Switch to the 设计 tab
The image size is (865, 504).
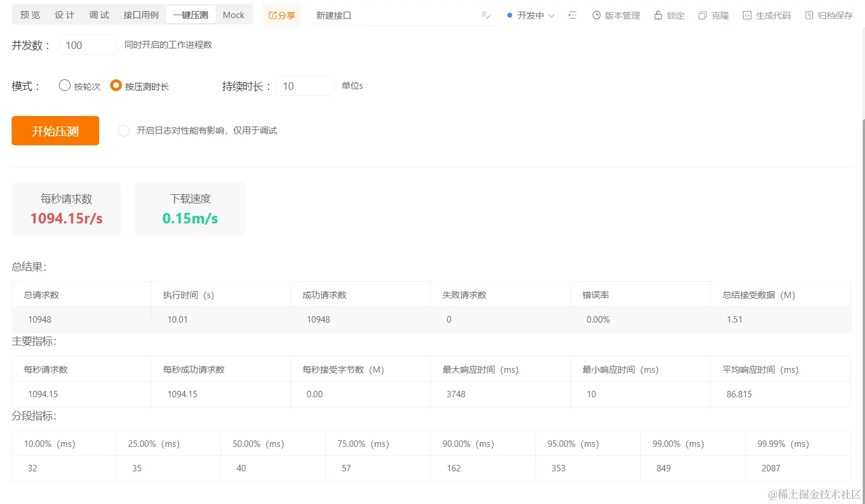coord(65,15)
